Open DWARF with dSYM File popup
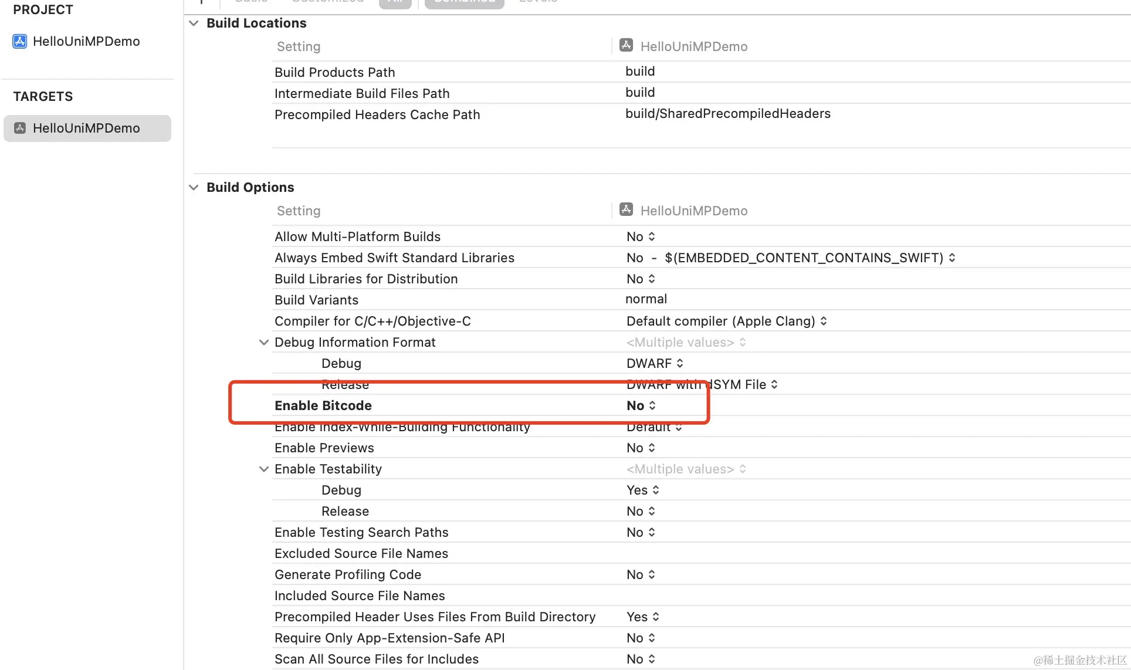 click(702, 384)
